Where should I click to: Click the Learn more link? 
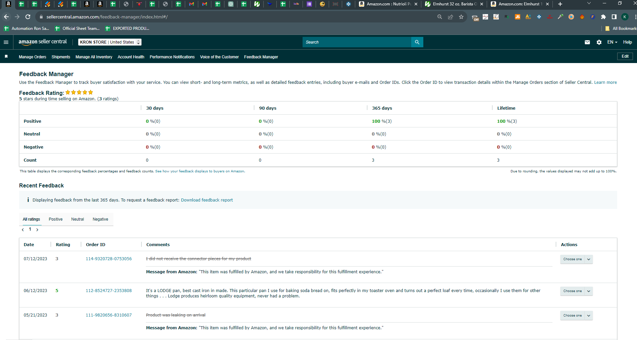tap(605, 82)
